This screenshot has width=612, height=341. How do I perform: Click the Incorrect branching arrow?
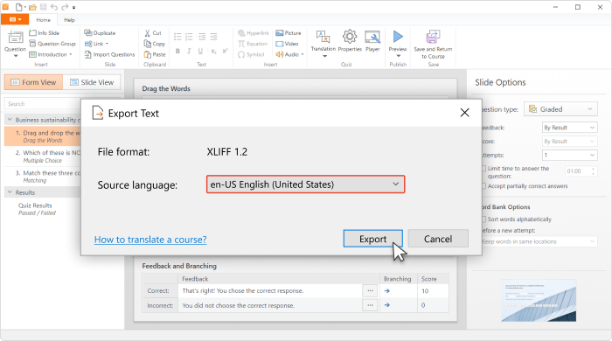pyautogui.click(x=386, y=305)
